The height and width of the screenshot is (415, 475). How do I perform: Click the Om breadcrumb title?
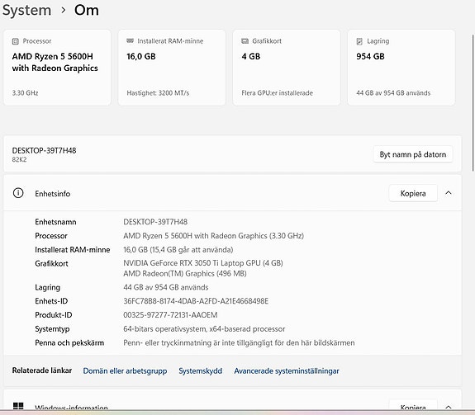(87, 10)
